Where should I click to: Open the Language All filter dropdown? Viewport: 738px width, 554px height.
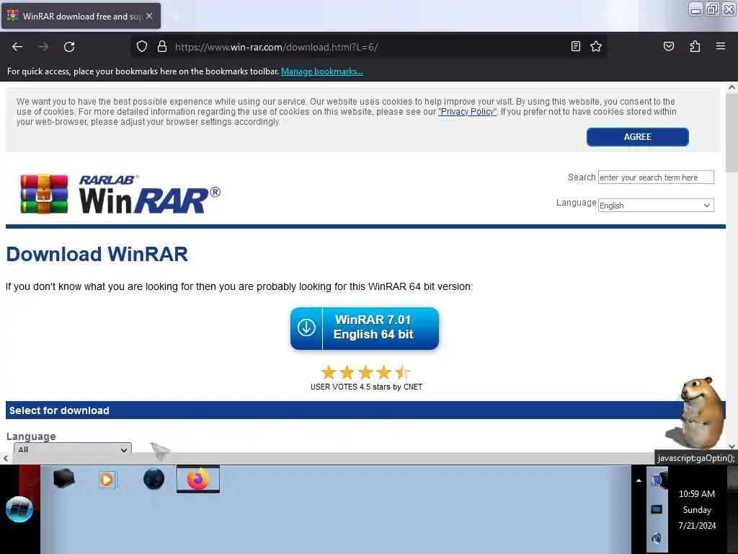tap(73, 449)
